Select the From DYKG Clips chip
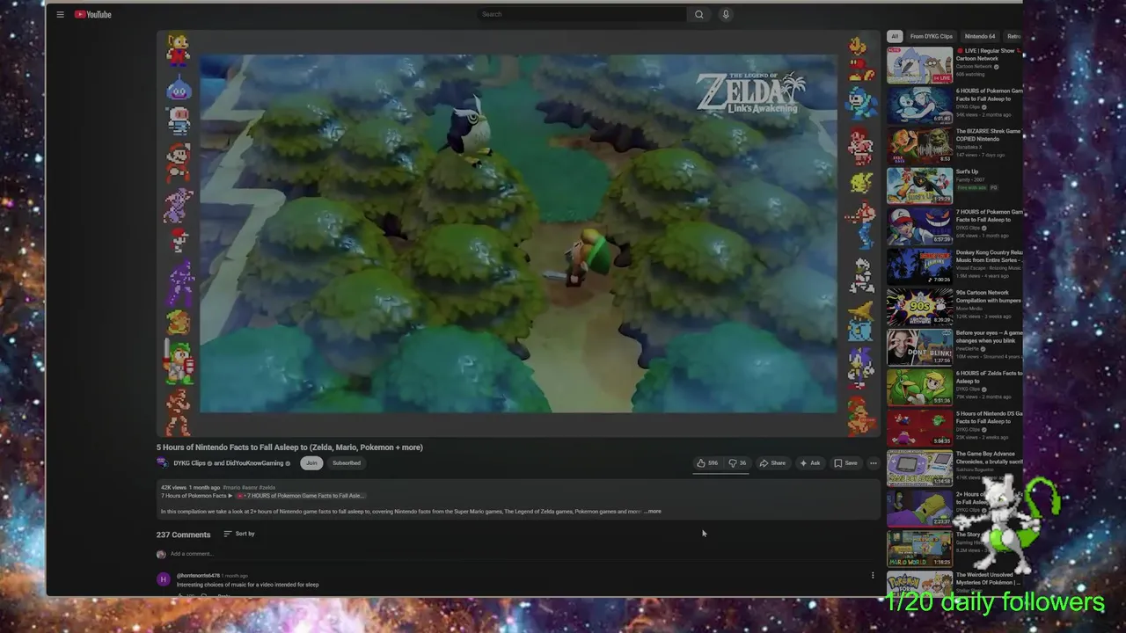Screen dimensions: 1126x633 click(x=932, y=36)
